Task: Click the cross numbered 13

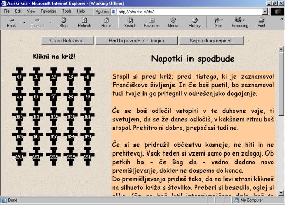Action: pos(71,117)
